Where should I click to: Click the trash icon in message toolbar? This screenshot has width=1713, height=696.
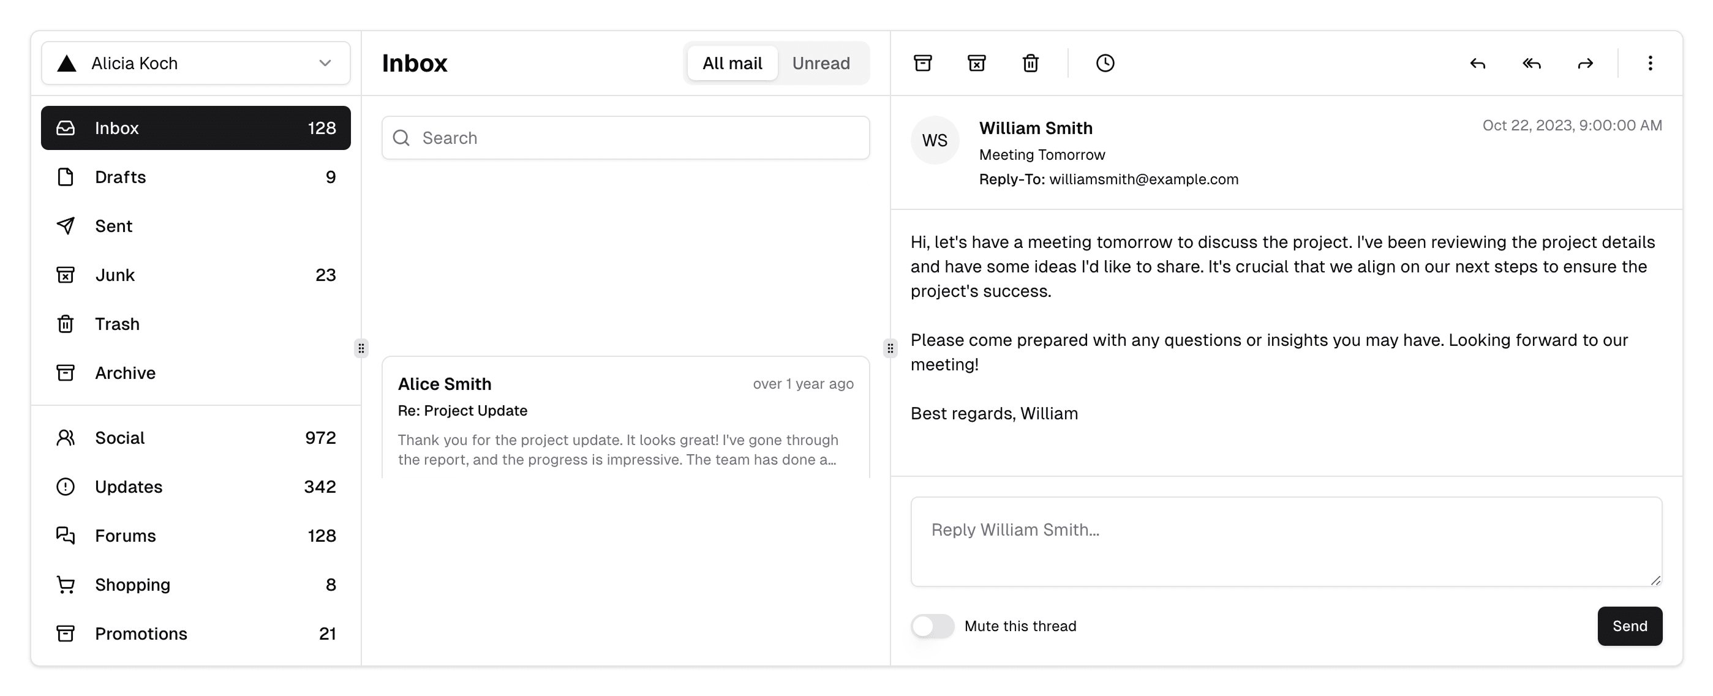point(1030,63)
